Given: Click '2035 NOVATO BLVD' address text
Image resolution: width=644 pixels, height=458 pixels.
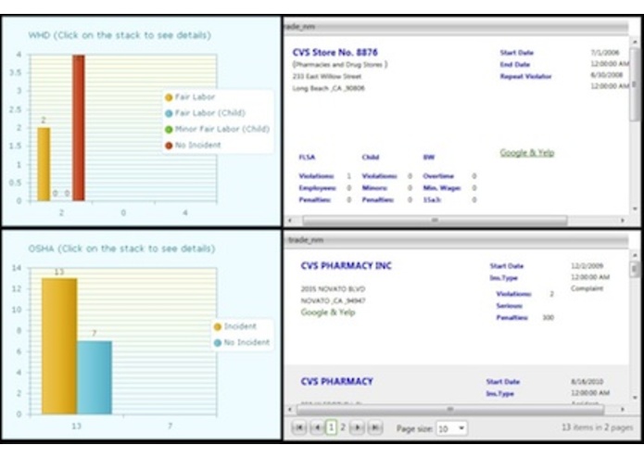Looking at the screenshot, I should tap(333, 289).
